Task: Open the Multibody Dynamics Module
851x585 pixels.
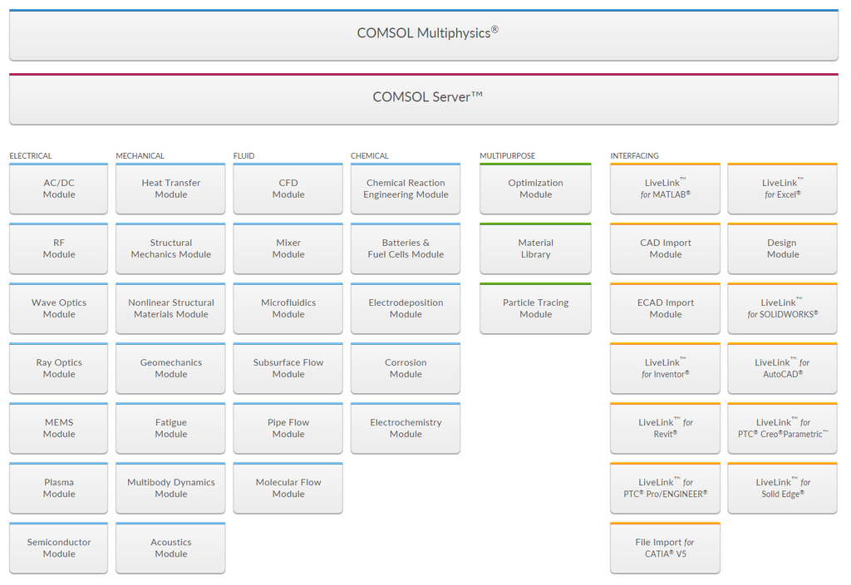Action: click(170, 488)
